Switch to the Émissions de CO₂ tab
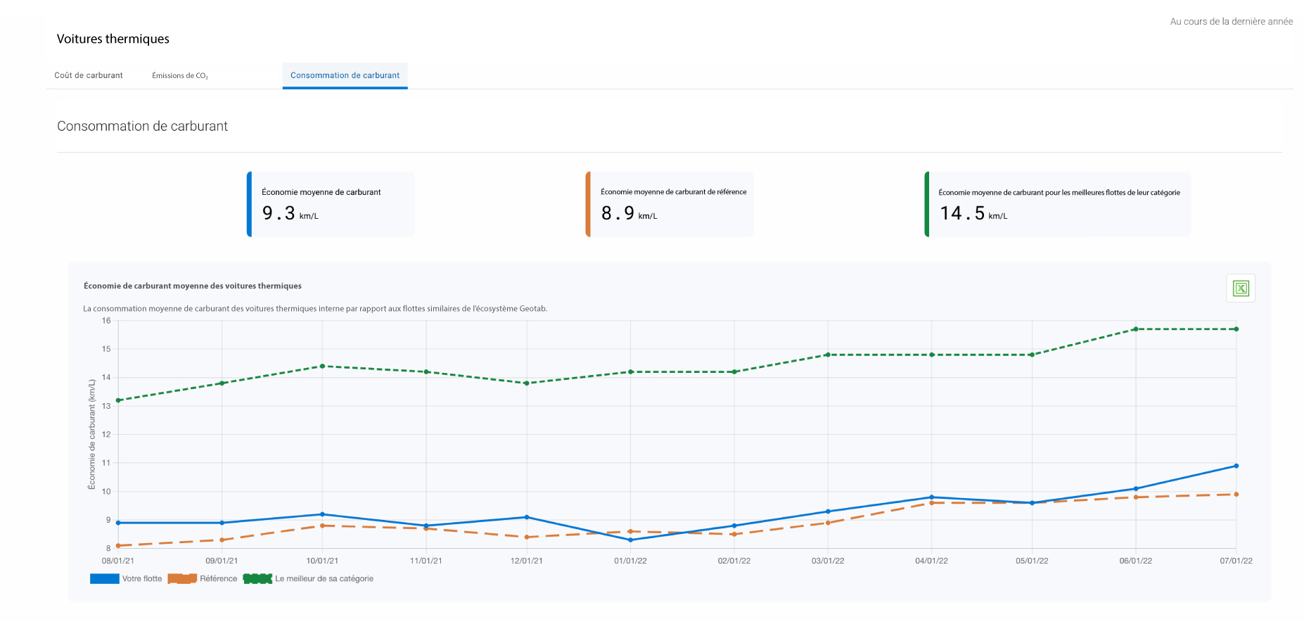1304x636 pixels. 180,76
